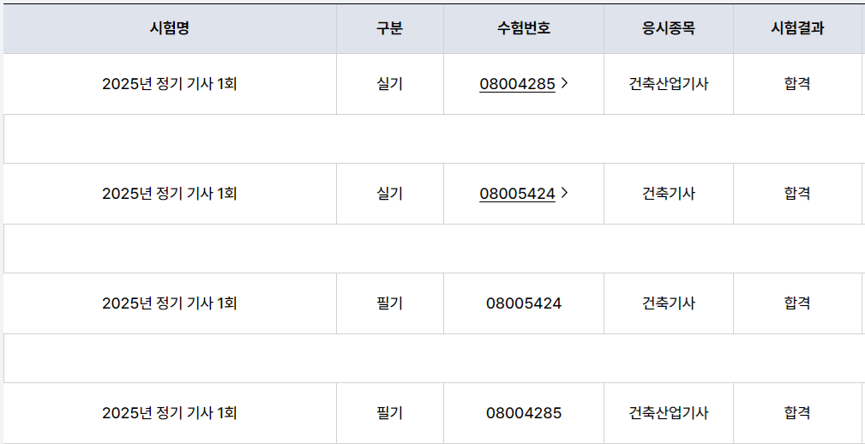Click 건축산업기사 in the bottom 필기 row
The height and width of the screenshot is (444, 865).
669,412
